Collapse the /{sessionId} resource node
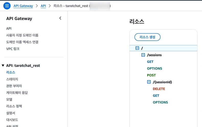Image resolution: width=202 pixels, height=127 pixels. tap(149, 82)
